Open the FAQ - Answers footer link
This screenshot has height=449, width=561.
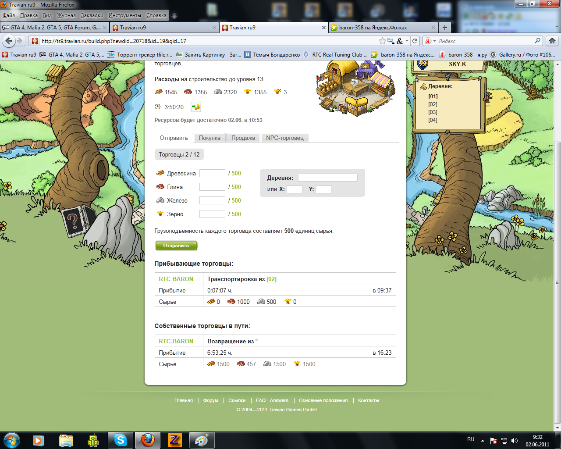coord(272,400)
